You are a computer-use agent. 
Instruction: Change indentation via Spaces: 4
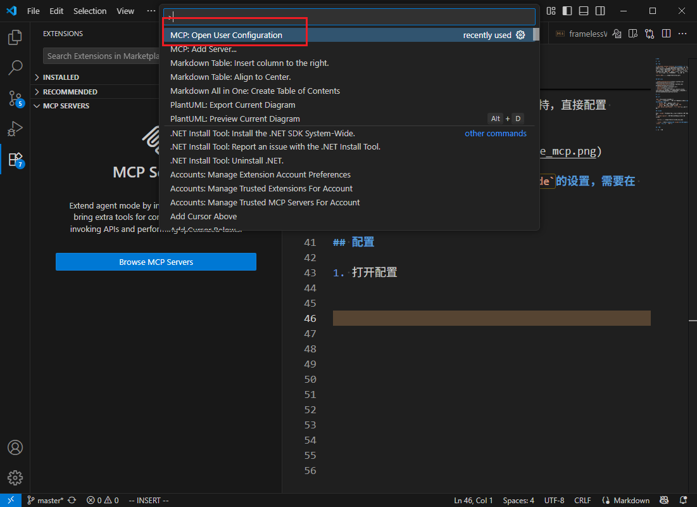(518, 500)
